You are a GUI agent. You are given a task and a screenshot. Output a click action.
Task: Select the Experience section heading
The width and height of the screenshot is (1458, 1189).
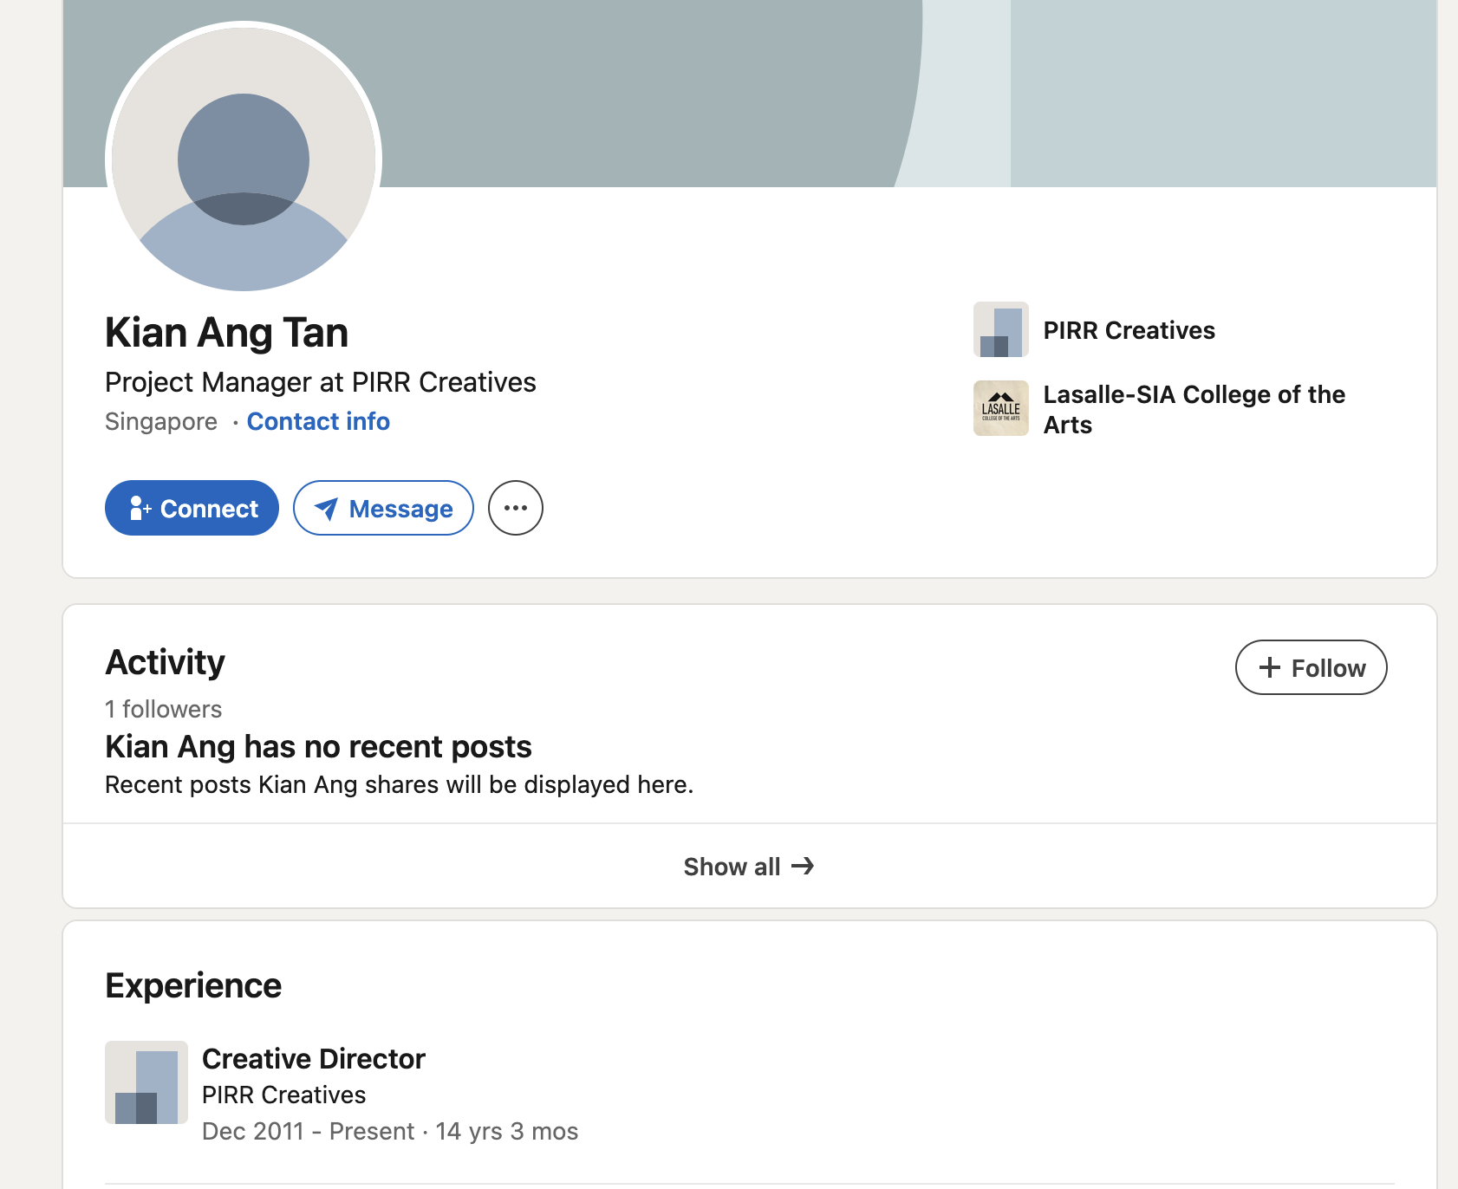(x=193, y=985)
